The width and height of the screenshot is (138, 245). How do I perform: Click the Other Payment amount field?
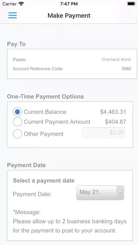pos(103,132)
